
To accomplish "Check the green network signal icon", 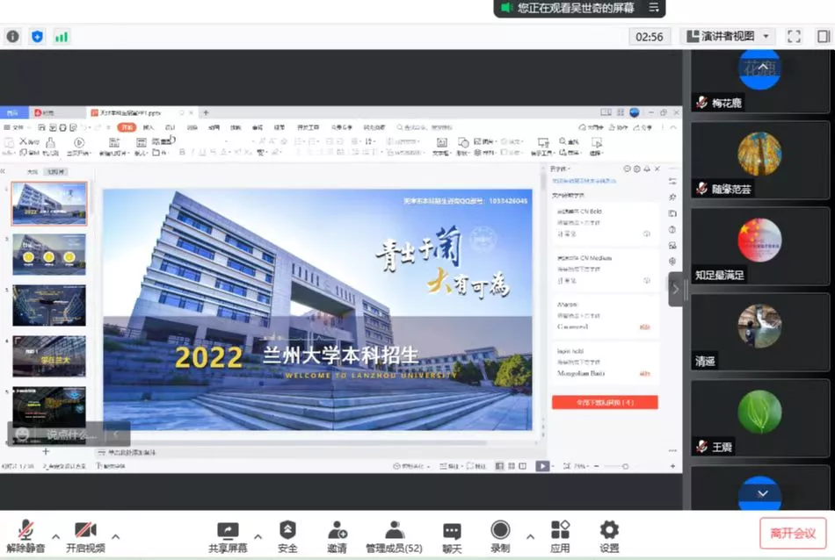I will (62, 37).
